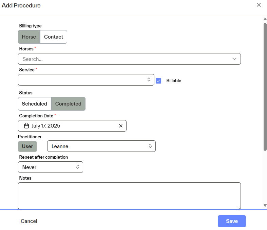Image resolution: width=267 pixels, height=230 pixels.
Task: Uncheck the Billable checkbox
Action: pyautogui.click(x=158, y=80)
